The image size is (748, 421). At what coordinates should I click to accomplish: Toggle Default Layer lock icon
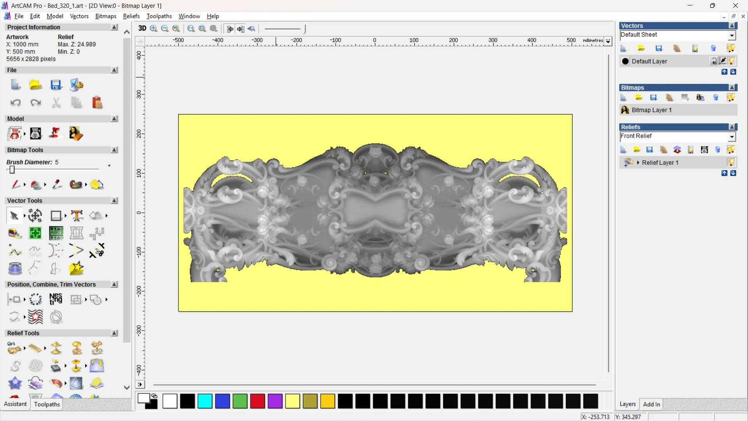coord(713,61)
